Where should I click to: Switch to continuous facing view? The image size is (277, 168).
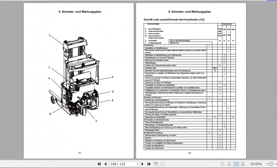click(243, 164)
